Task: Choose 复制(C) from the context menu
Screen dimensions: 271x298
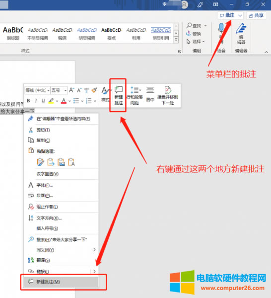Action: [61, 140]
